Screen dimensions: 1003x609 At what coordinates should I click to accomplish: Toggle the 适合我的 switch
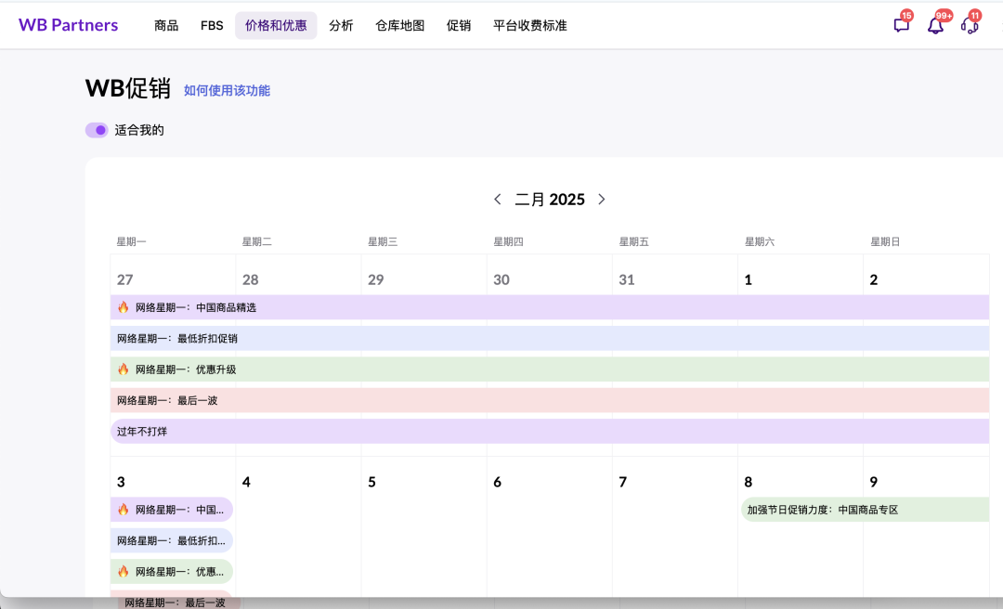click(x=97, y=130)
